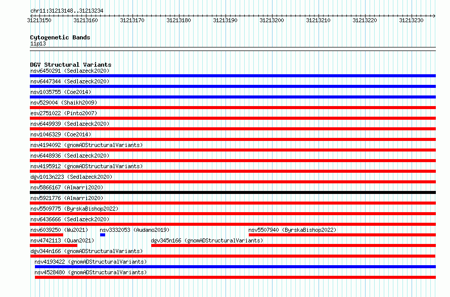The image size is (450, 297).
Task: Click ruler position 31213220
Action: [365, 20]
